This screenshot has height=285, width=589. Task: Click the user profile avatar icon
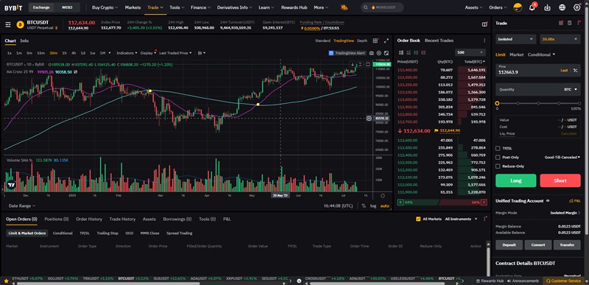click(518, 7)
